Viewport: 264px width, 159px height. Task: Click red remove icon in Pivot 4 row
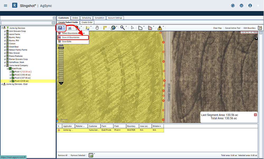[59, 130]
